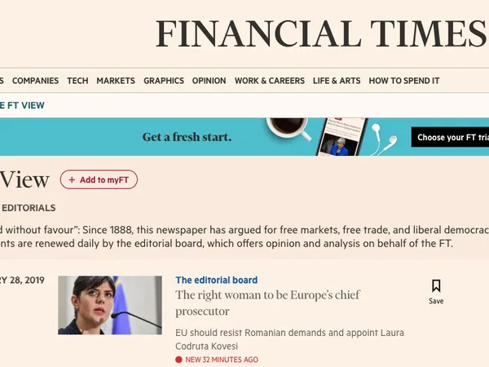This screenshot has width=489, height=367.
Task: Go to the Markets section
Action: coord(116,81)
